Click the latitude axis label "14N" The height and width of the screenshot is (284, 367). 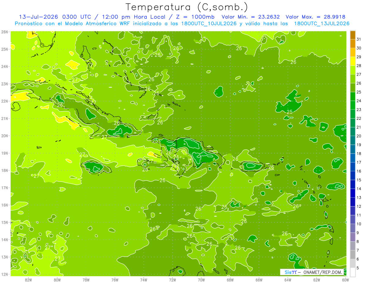(x=5, y=240)
